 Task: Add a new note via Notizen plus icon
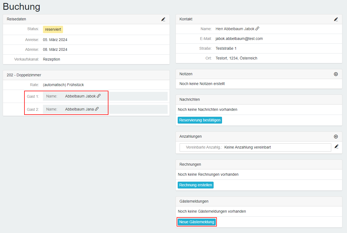336,74
